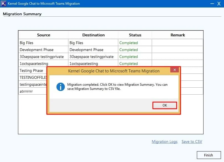Close the main migration window
Image resolution: width=224 pixels, height=162 pixels.
(219, 4)
